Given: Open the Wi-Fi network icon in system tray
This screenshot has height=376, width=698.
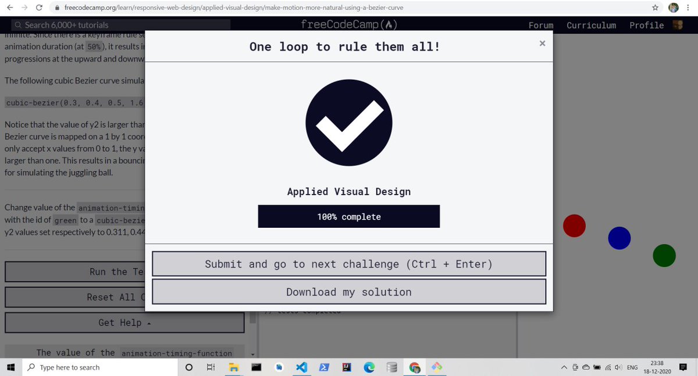Looking at the screenshot, I should tap(607, 367).
